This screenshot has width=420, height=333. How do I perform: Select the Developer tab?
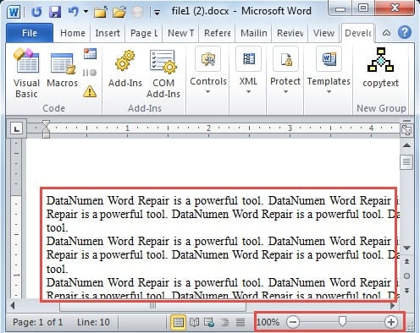tap(358, 33)
